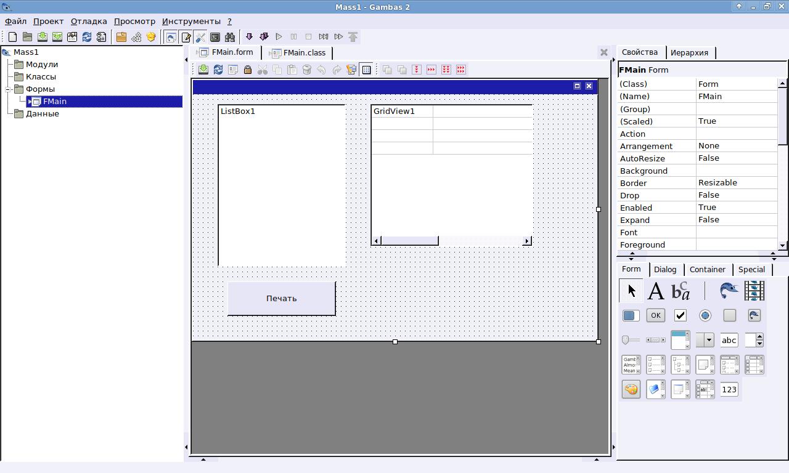Image resolution: width=789 pixels, height=473 pixels.
Task: Select the SpinBox control in toolbox
Action: (x=754, y=340)
